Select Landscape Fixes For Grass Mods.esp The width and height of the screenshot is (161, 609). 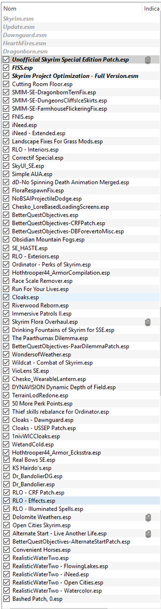coord(57,141)
